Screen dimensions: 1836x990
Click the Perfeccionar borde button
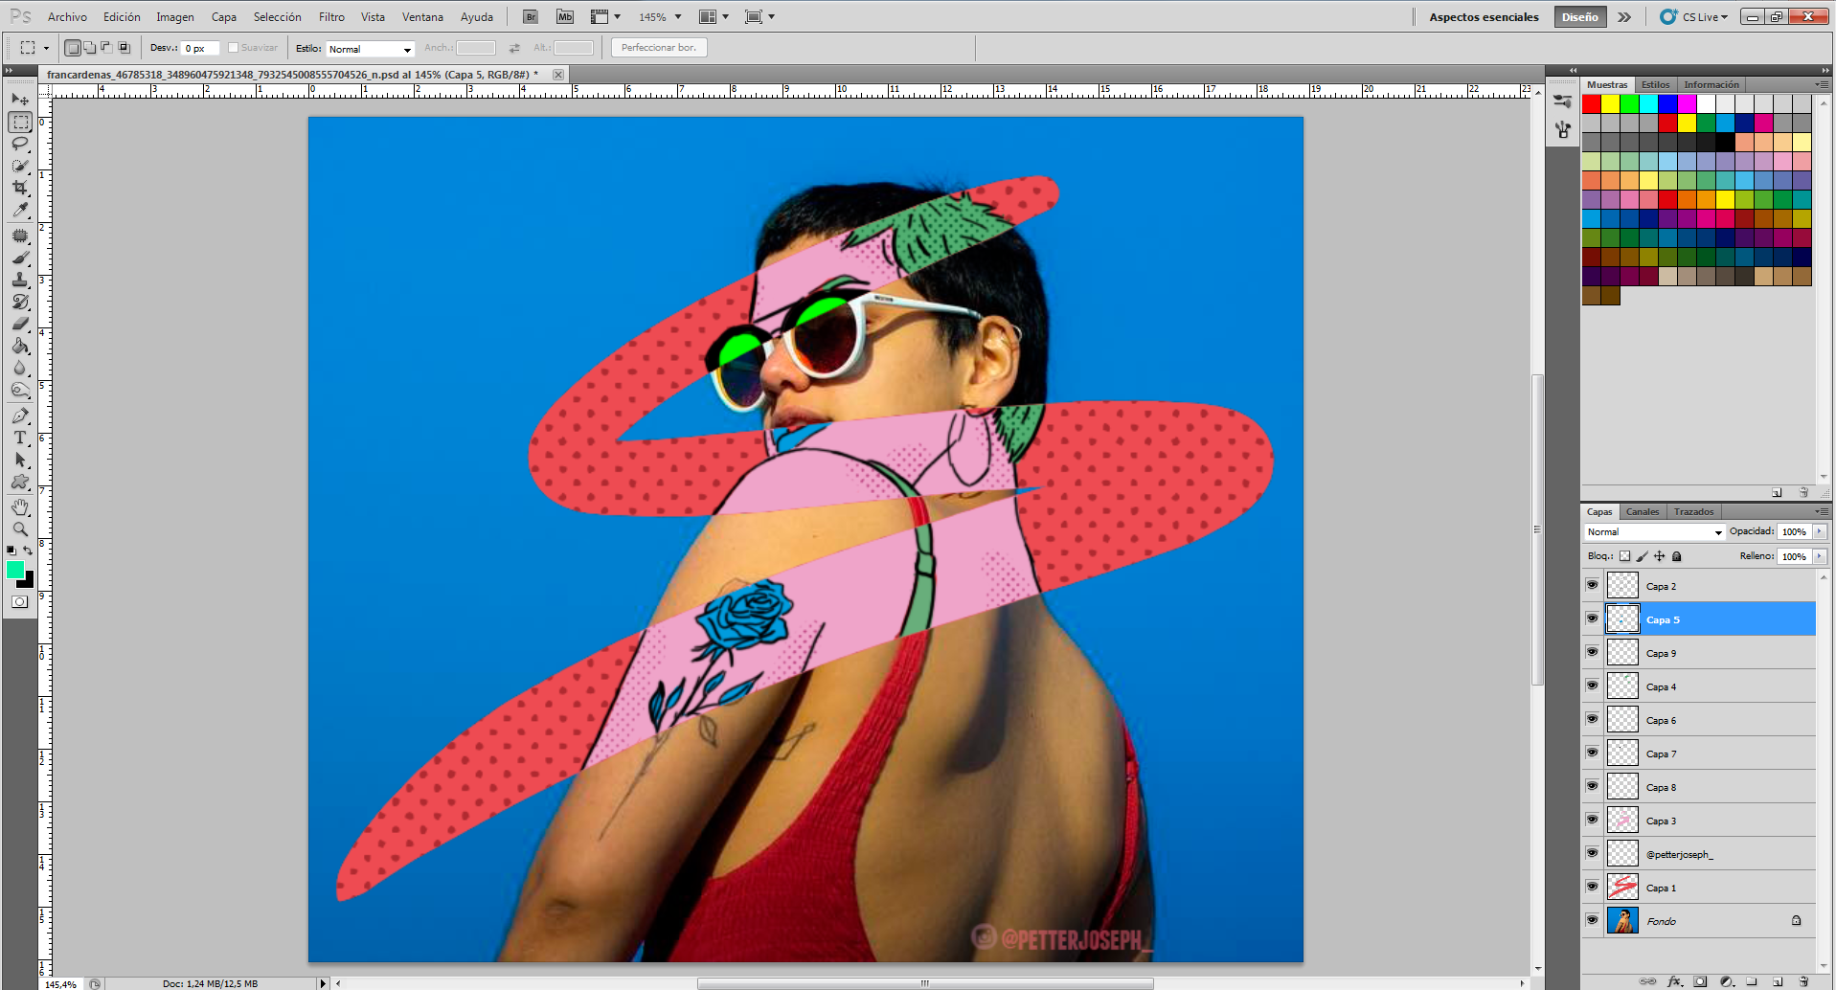click(659, 48)
